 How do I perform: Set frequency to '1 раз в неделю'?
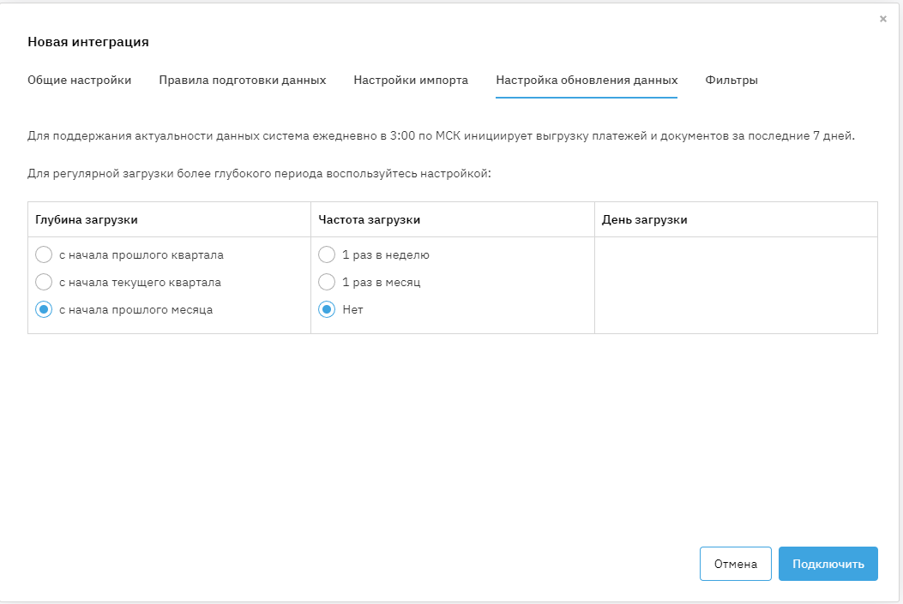click(327, 254)
